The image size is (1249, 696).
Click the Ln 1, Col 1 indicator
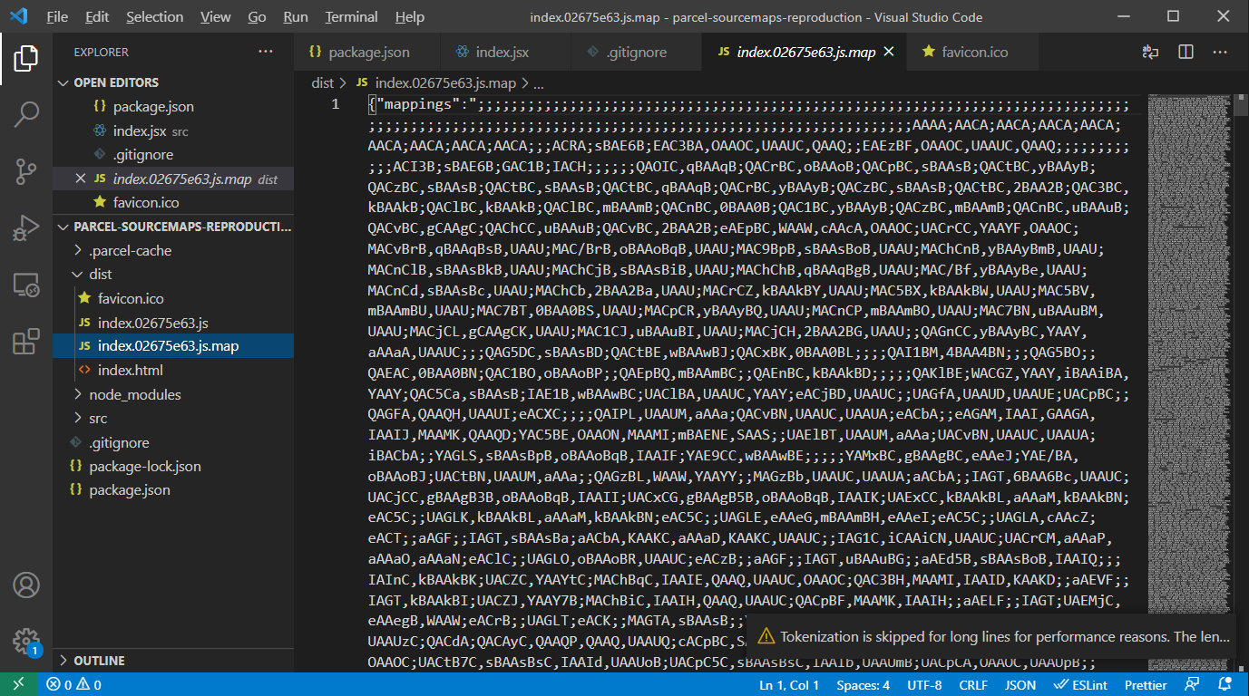point(788,684)
